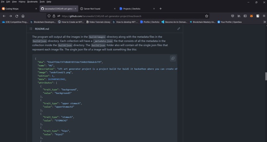
Task: Open Become An In-Deman... bookmark
Action: pos(174,22)
